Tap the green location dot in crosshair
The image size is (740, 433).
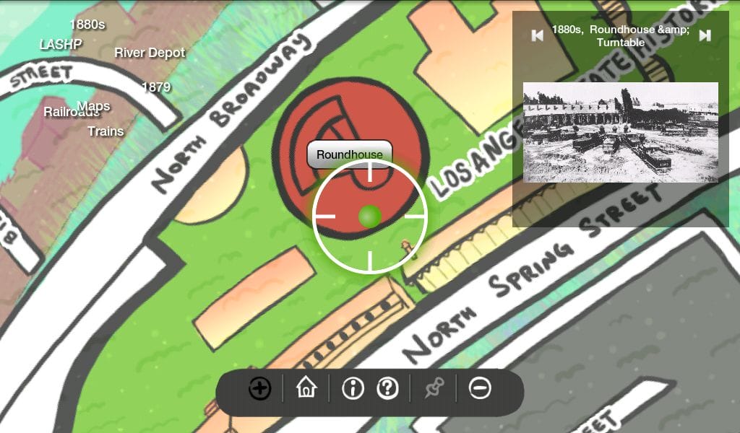[370, 216]
